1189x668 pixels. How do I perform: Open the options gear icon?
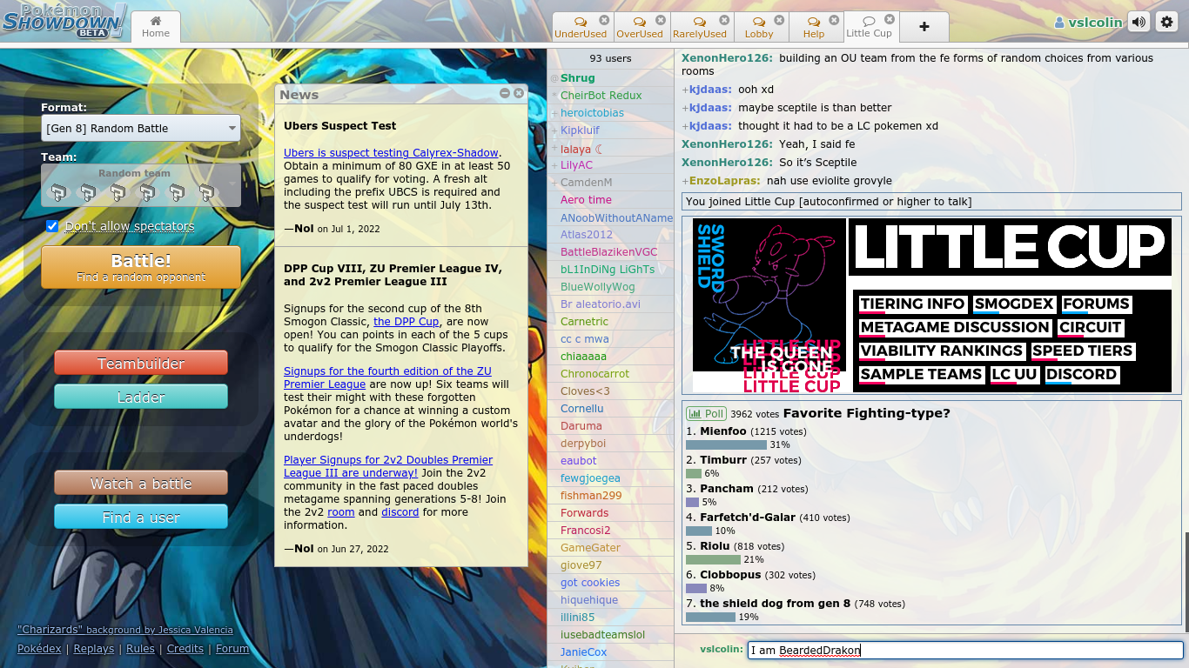tap(1166, 23)
